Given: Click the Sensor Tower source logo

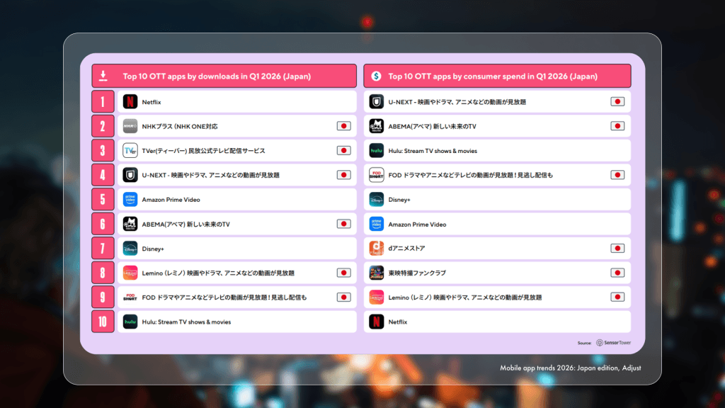Looking at the screenshot, I should coord(614,343).
